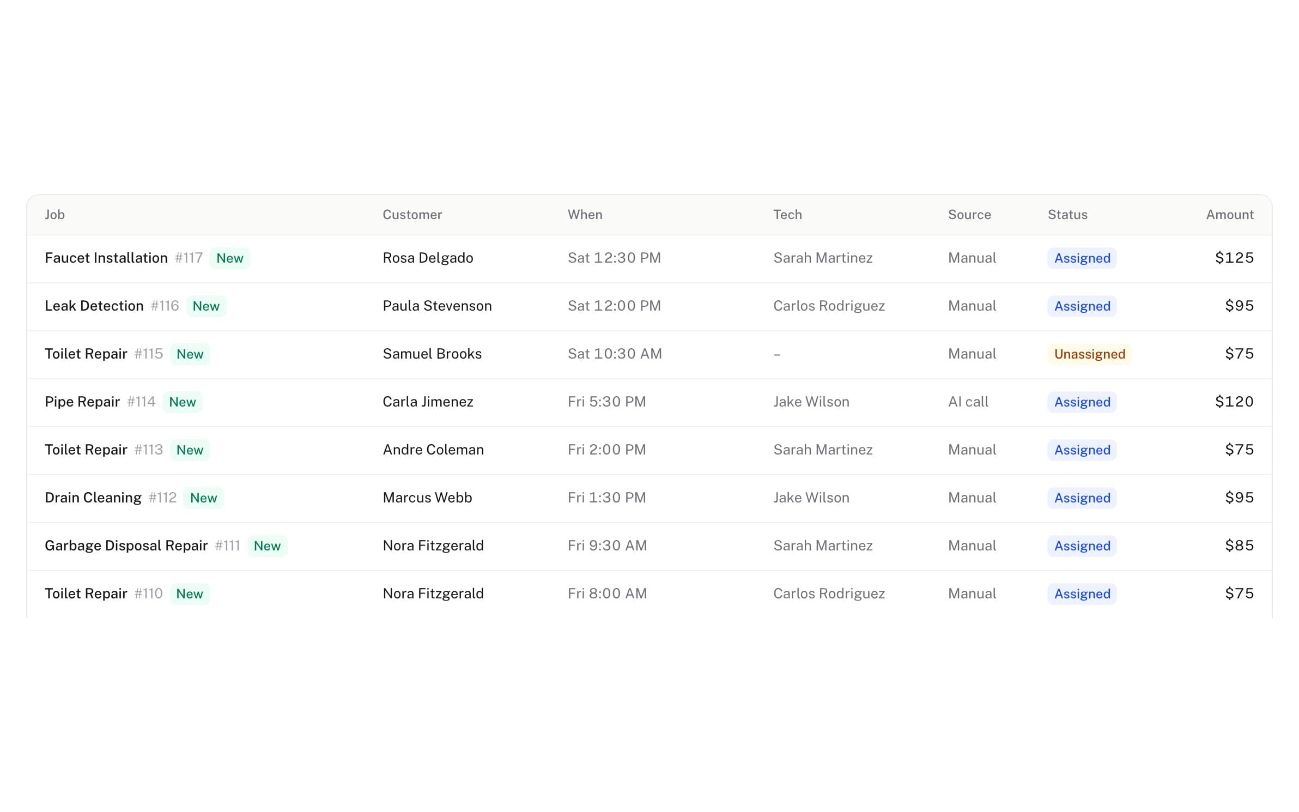Click customer Andre Coleman
Screen dimensions: 1299x812
(x=433, y=450)
